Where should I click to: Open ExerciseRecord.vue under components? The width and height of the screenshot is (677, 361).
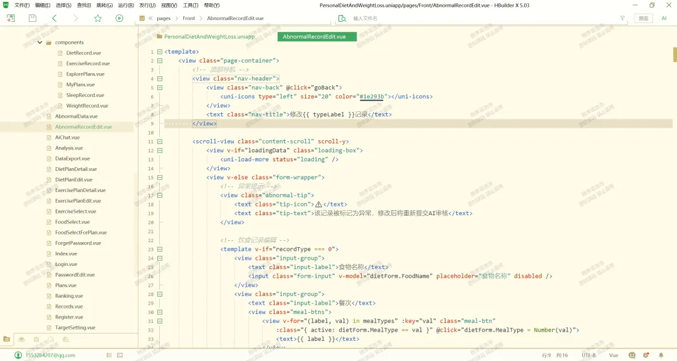[x=88, y=63]
